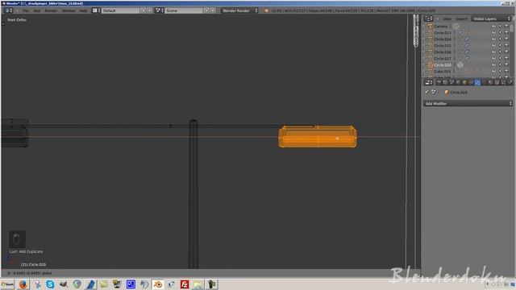Screen dimensions: 516x290
Task: Open the outliner Search menu
Action: click(x=461, y=19)
